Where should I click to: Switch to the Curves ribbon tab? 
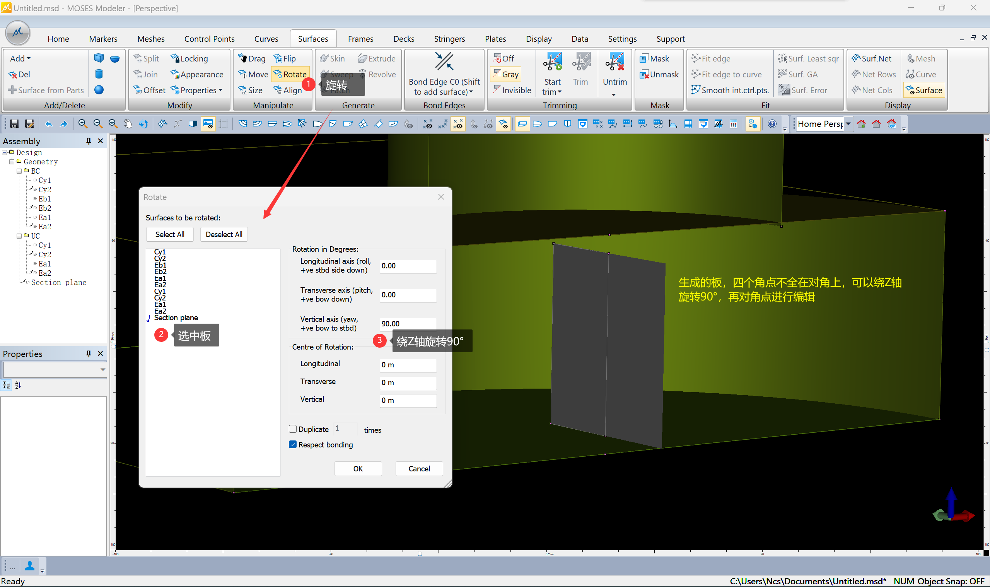pos(266,39)
